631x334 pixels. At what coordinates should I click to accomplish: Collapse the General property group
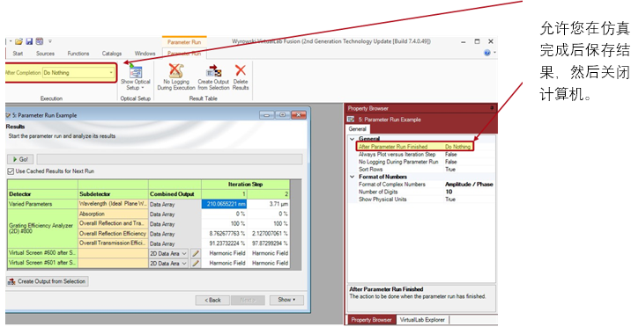[353, 139]
